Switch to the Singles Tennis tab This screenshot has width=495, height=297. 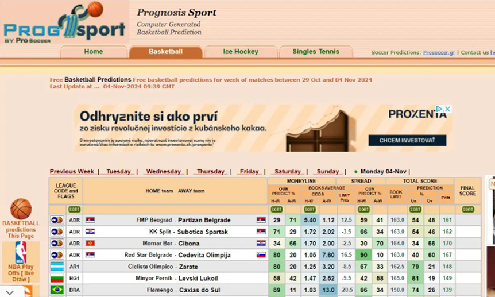pos(316,52)
